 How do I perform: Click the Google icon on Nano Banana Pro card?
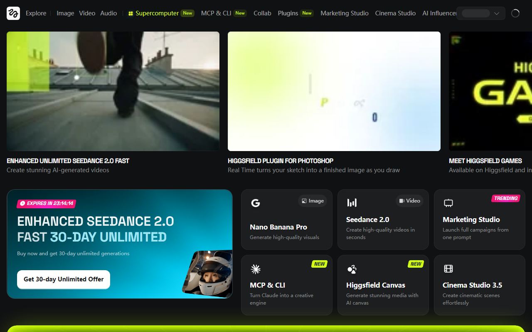coord(256,203)
